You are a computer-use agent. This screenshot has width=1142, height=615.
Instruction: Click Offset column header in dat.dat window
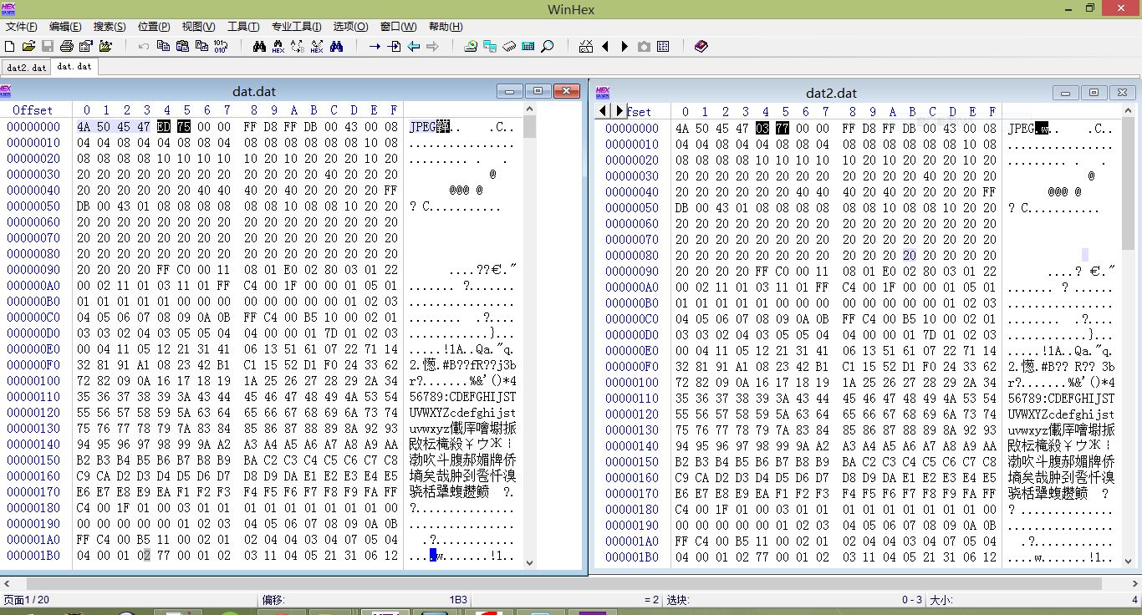click(33, 110)
